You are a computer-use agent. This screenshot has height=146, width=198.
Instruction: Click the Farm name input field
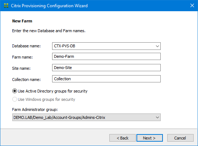(x=106, y=56)
